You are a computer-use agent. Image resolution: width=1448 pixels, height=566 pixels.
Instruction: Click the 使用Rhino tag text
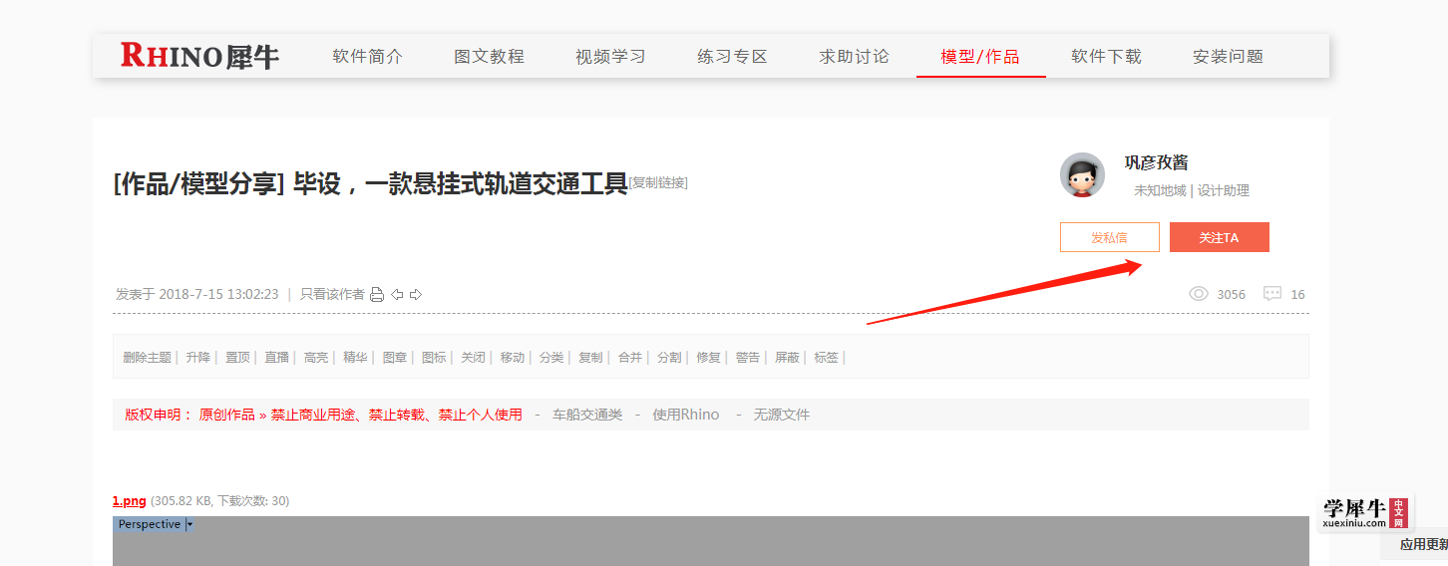tap(686, 415)
